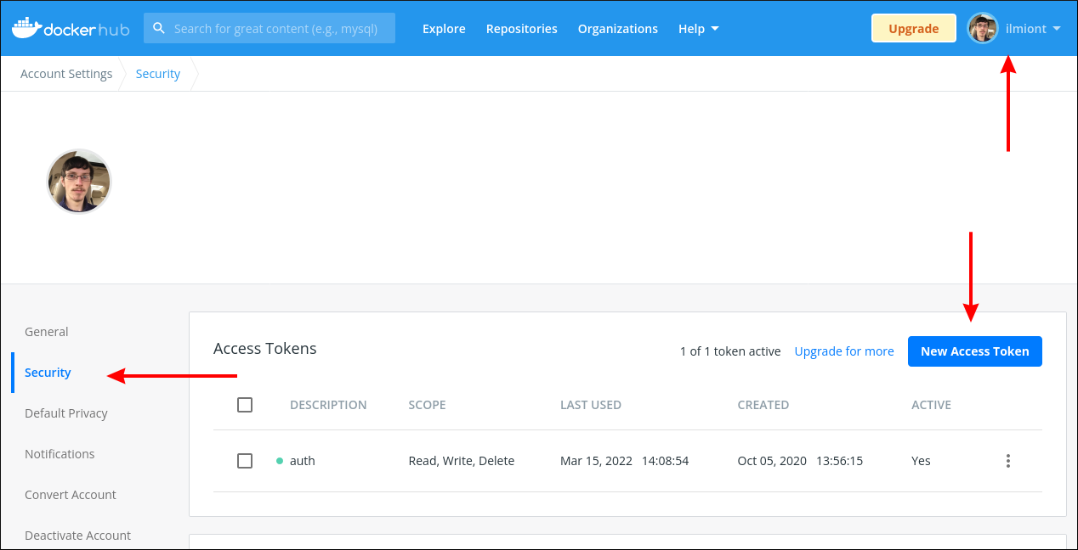Select Default Privacy in the sidebar
Viewport: 1078px width, 550px height.
[66, 413]
